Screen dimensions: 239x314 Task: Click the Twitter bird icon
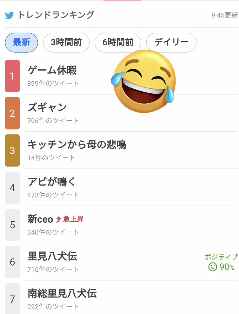pos(9,15)
